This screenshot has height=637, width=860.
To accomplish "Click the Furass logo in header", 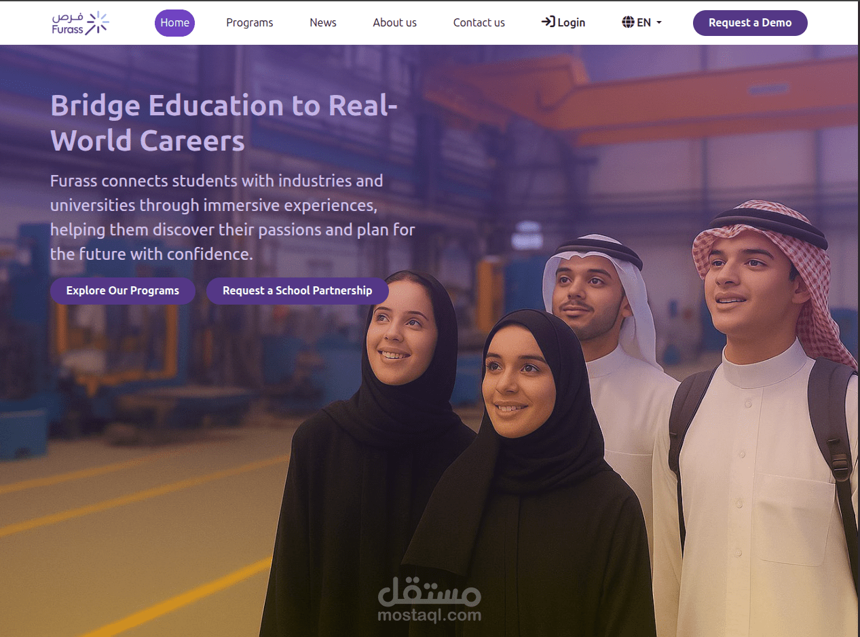I will click(x=80, y=22).
